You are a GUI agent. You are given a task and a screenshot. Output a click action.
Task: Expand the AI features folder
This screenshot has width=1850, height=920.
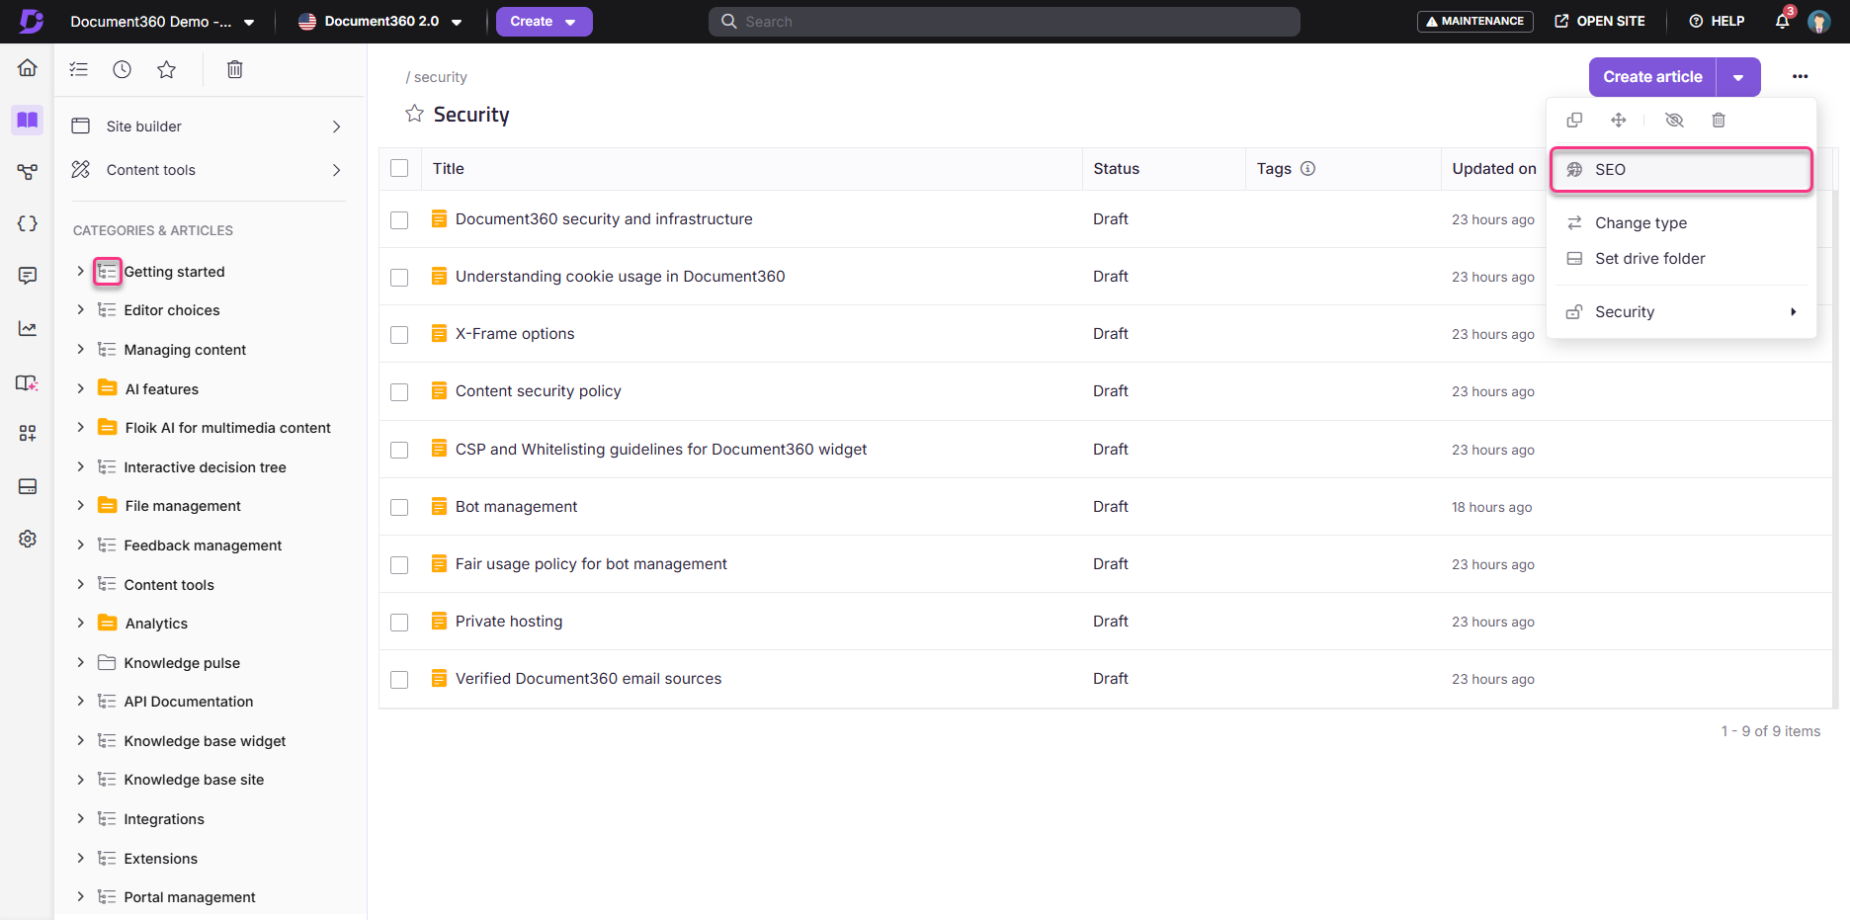(x=81, y=388)
